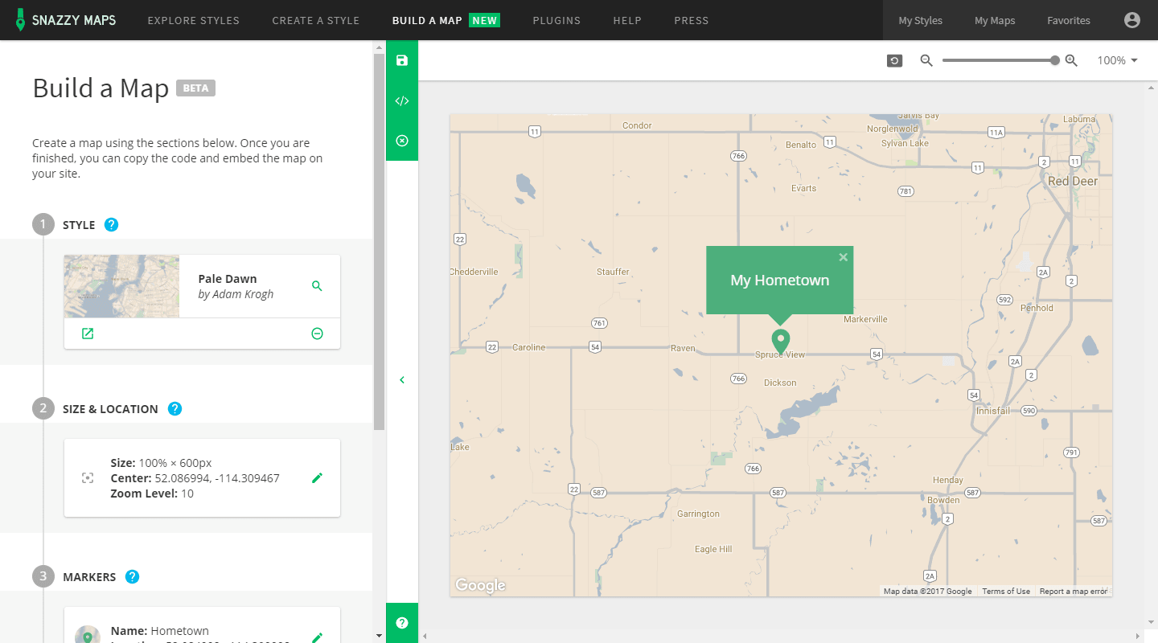The height and width of the screenshot is (643, 1158).
Task: Open the 100% zoom dropdown
Action: (x=1117, y=60)
